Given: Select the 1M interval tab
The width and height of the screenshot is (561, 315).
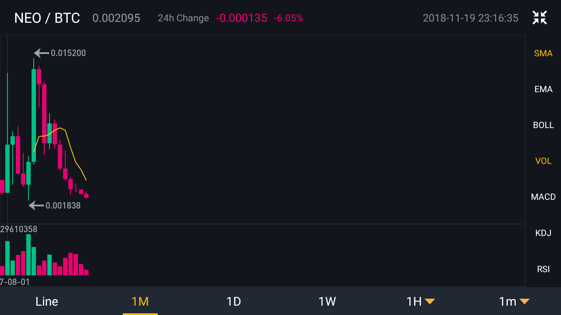Looking at the screenshot, I should click(x=140, y=301).
